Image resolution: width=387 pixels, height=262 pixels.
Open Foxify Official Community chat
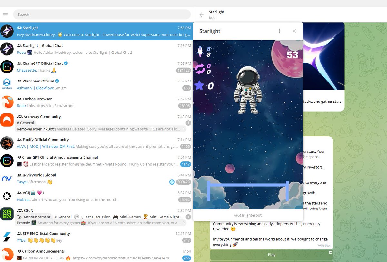(x=97, y=143)
